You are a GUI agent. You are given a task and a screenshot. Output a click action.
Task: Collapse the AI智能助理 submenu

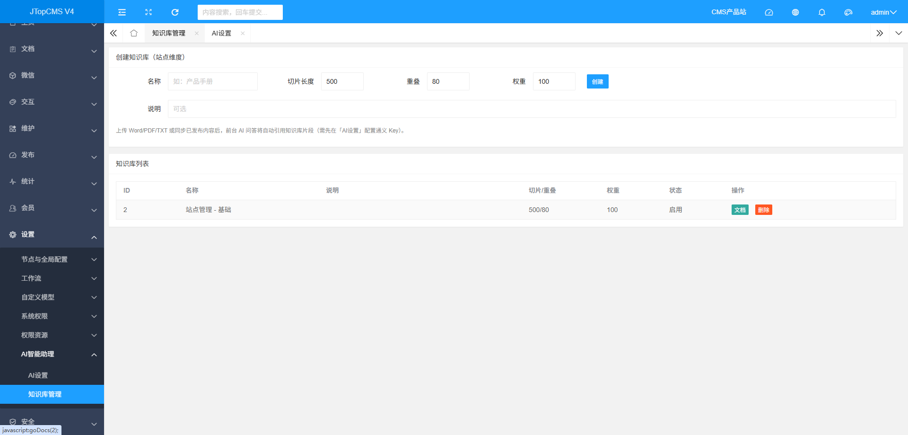(52, 354)
